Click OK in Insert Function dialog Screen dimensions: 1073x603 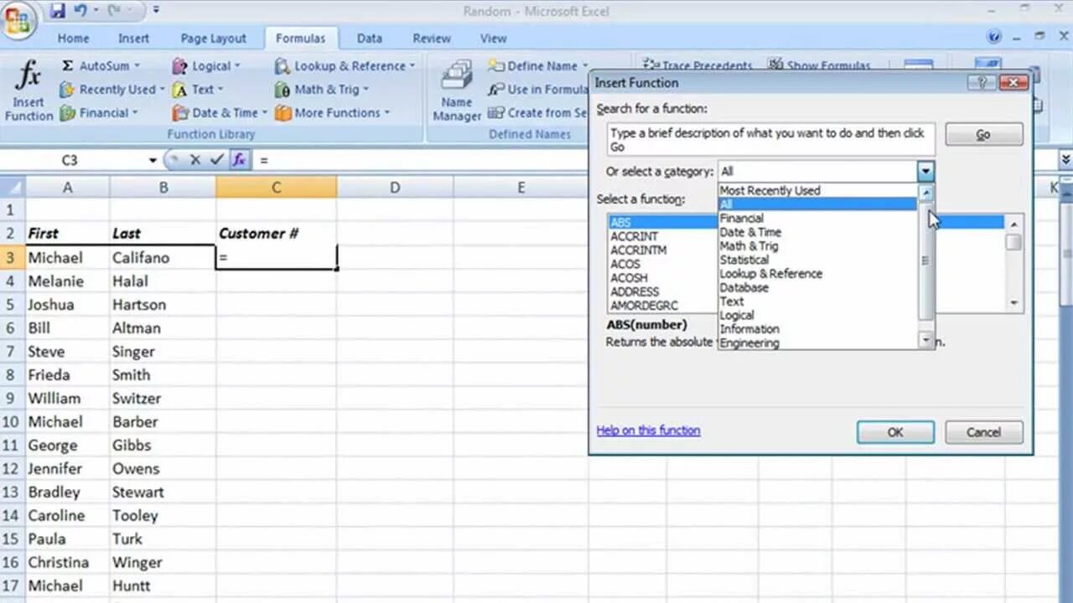(895, 432)
